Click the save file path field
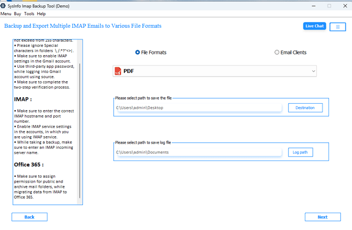Screen dimensions: 352x230 point(199,108)
